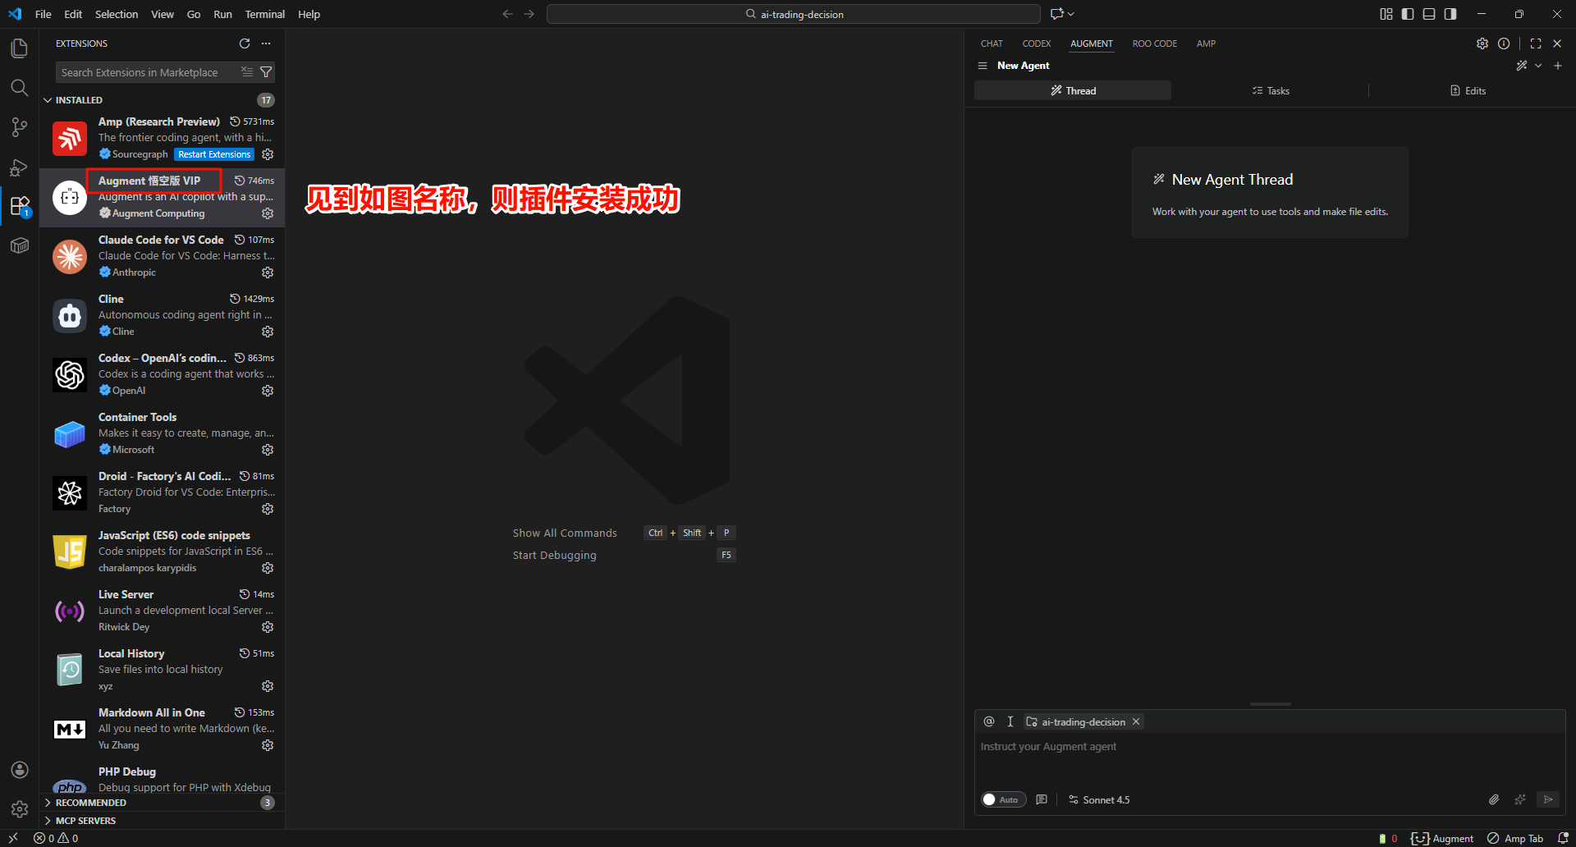Switch to the CHAT panel tab

pos(992,43)
